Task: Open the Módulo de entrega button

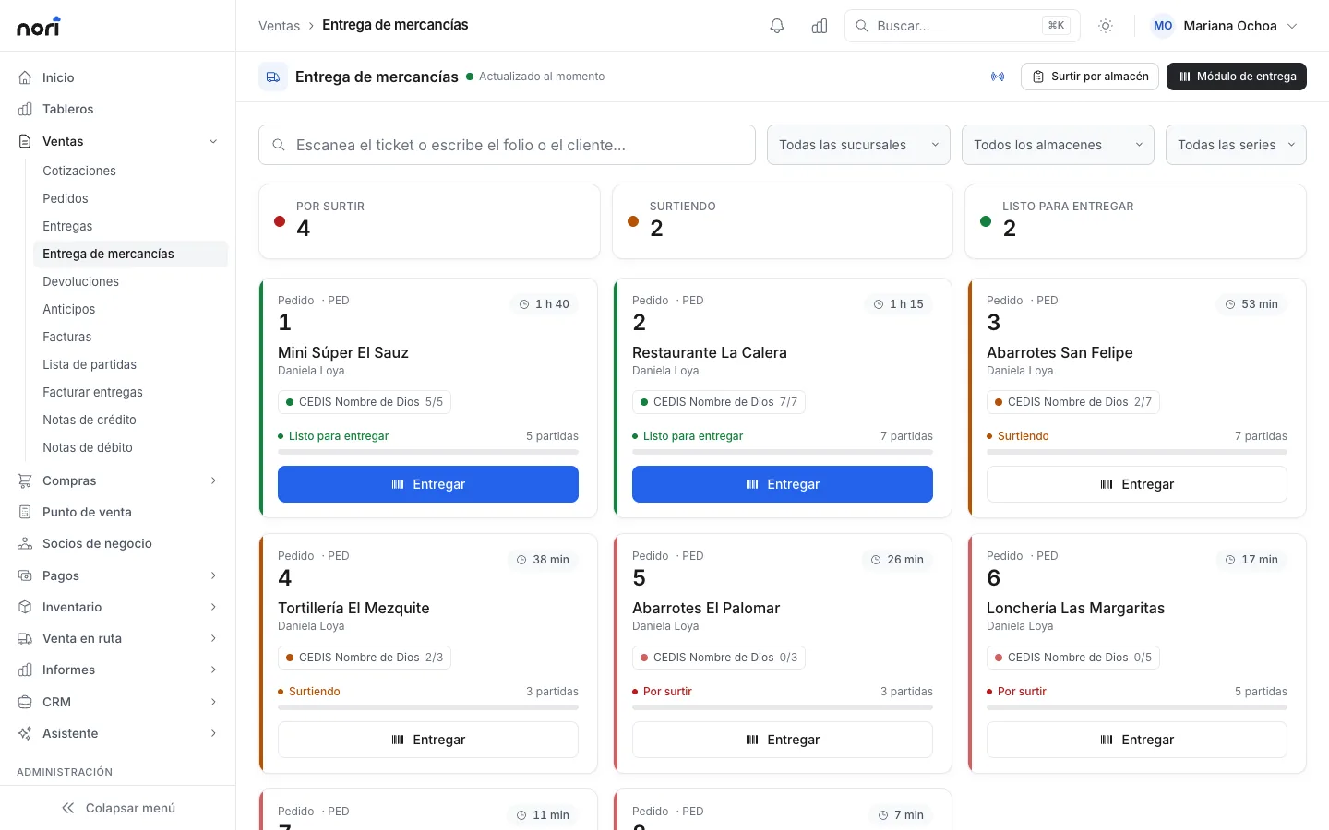Action: 1237,77
